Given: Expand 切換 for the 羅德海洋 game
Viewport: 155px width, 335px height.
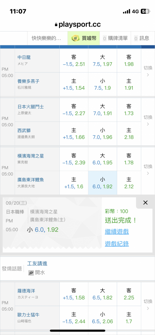Looking at the screenshot, I should (148, 306).
